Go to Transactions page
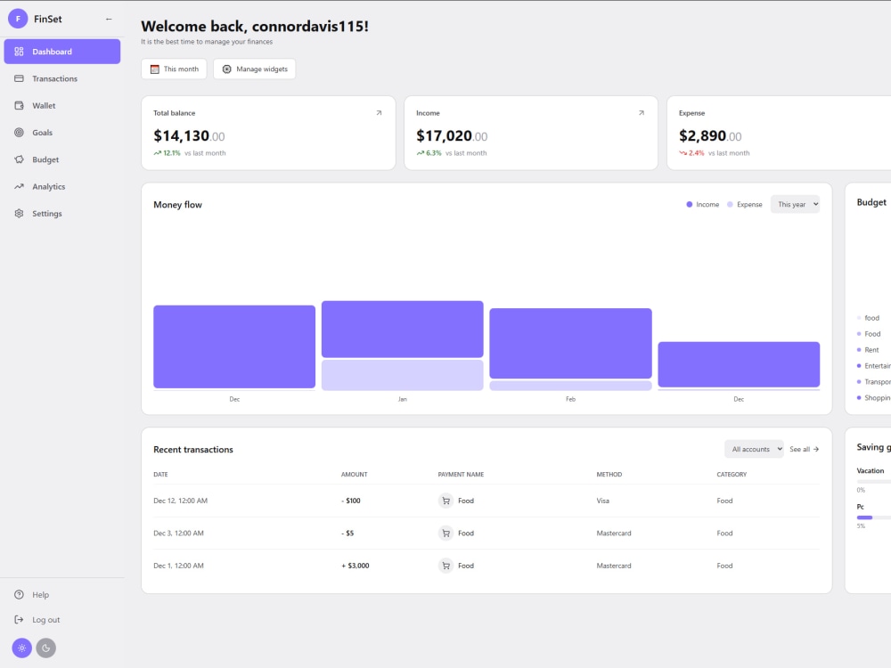This screenshot has width=891, height=668. pos(62,78)
